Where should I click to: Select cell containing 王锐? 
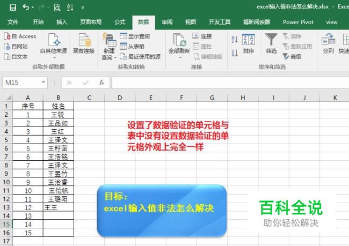point(59,115)
